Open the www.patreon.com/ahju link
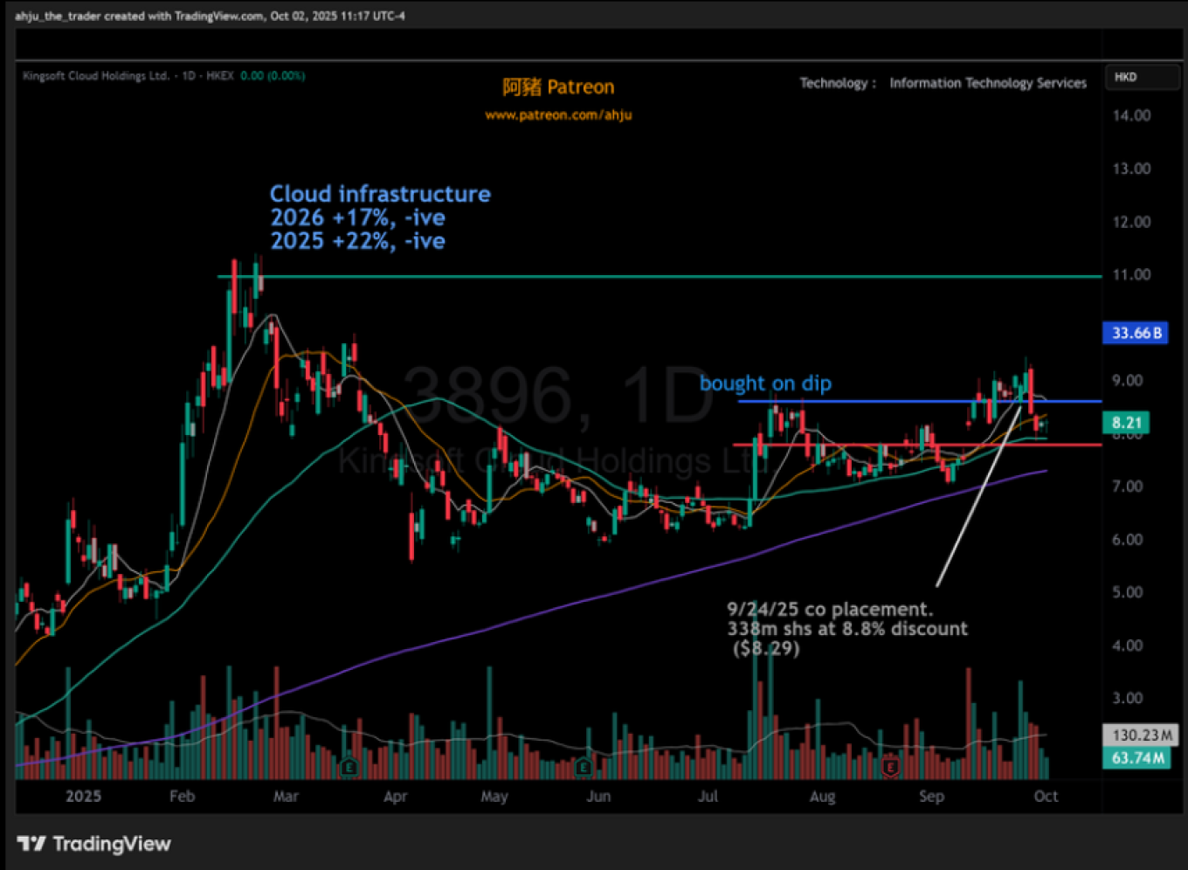The width and height of the screenshot is (1188, 870). (x=558, y=115)
